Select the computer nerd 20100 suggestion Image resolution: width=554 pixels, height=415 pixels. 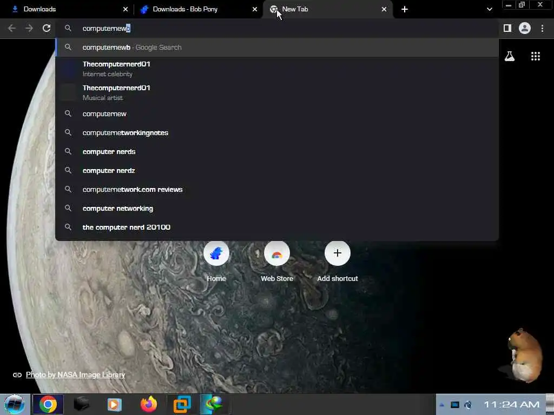pos(278,227)
